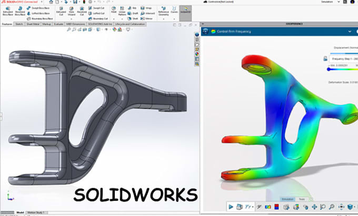Switch to the Sheet Metal tab

tap(33, 24)
